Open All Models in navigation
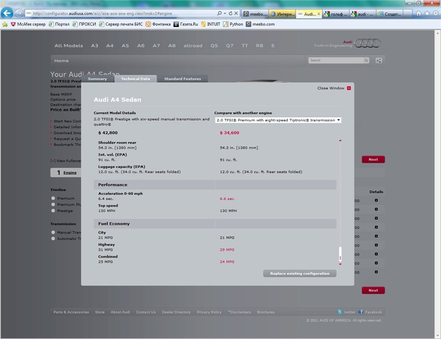This screenshot has width=441, height=339. (69, 46)
